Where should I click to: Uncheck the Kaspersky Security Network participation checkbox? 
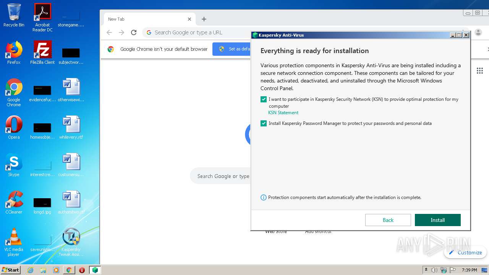tap(264, 99)
